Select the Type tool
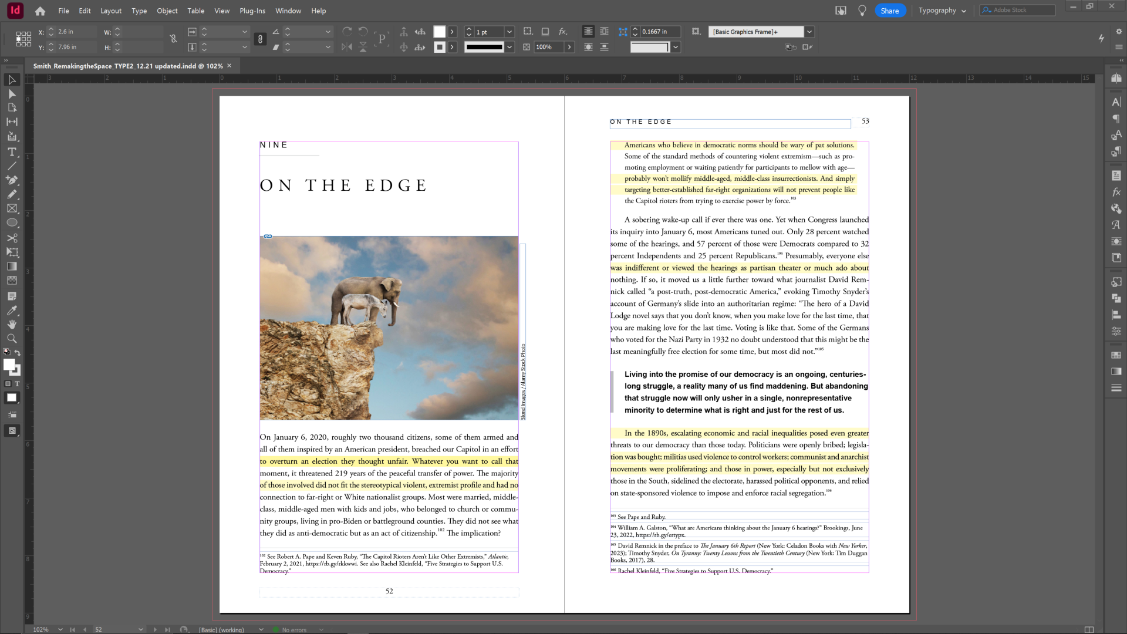 [x=12, y=151]
